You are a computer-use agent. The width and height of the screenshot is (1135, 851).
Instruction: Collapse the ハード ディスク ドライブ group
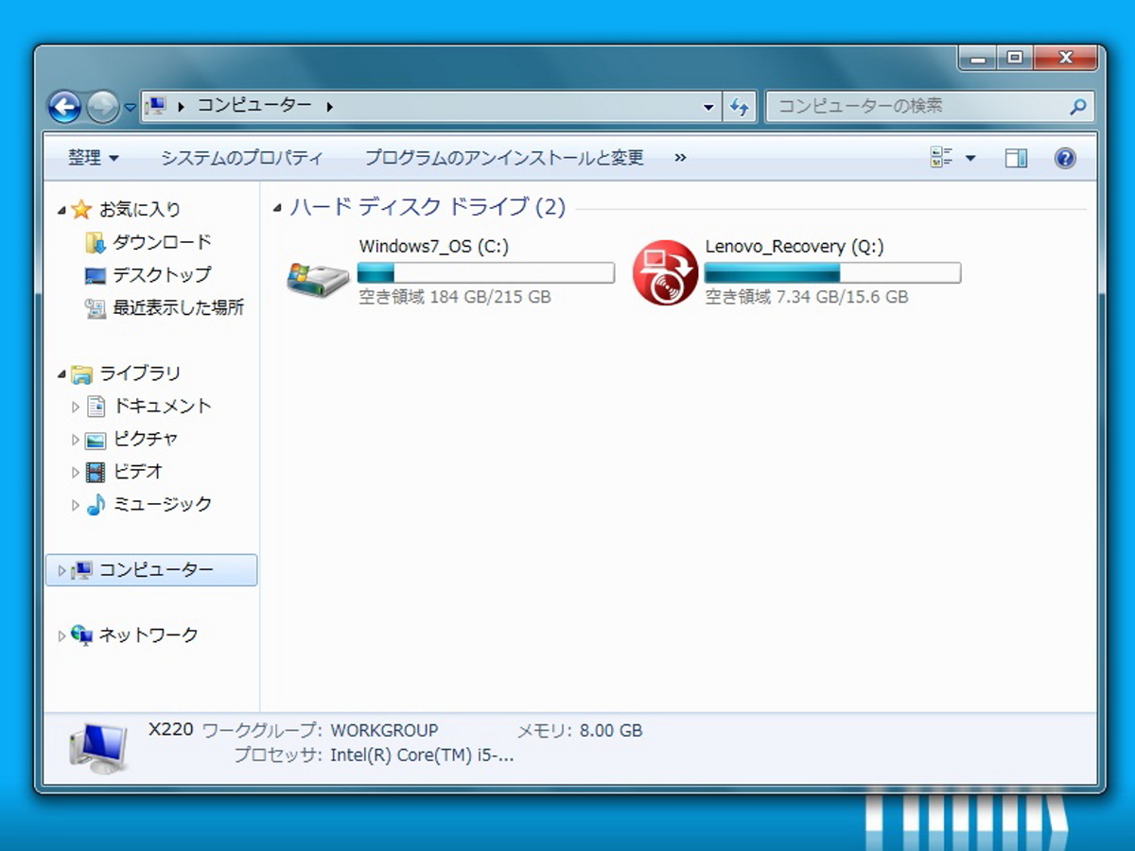[277, 207]
